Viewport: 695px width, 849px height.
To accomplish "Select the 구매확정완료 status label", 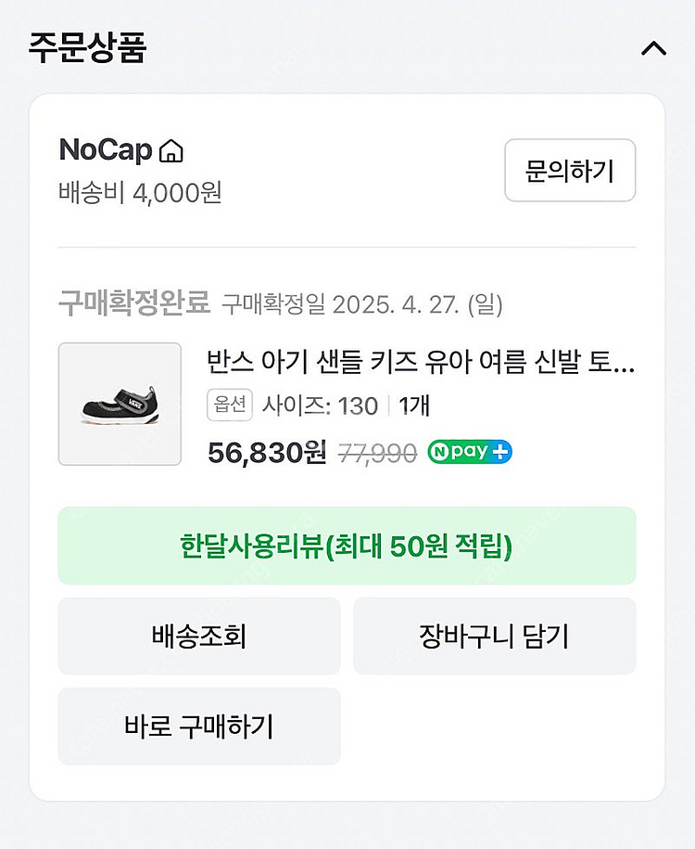I will click(134, 303).
